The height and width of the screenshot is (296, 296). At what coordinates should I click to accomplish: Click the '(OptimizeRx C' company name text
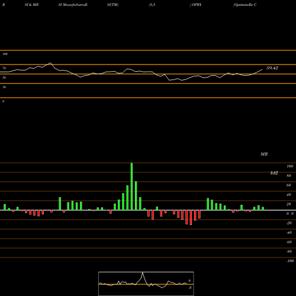(x=245, y=5)
